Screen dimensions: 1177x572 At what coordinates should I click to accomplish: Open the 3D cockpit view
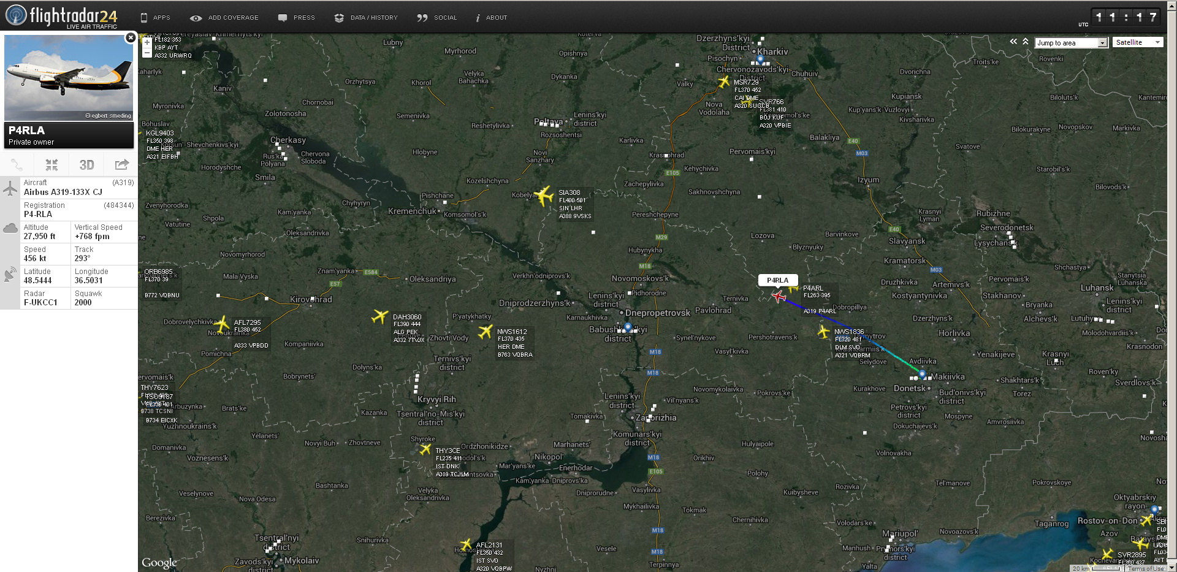click(86, 165)
